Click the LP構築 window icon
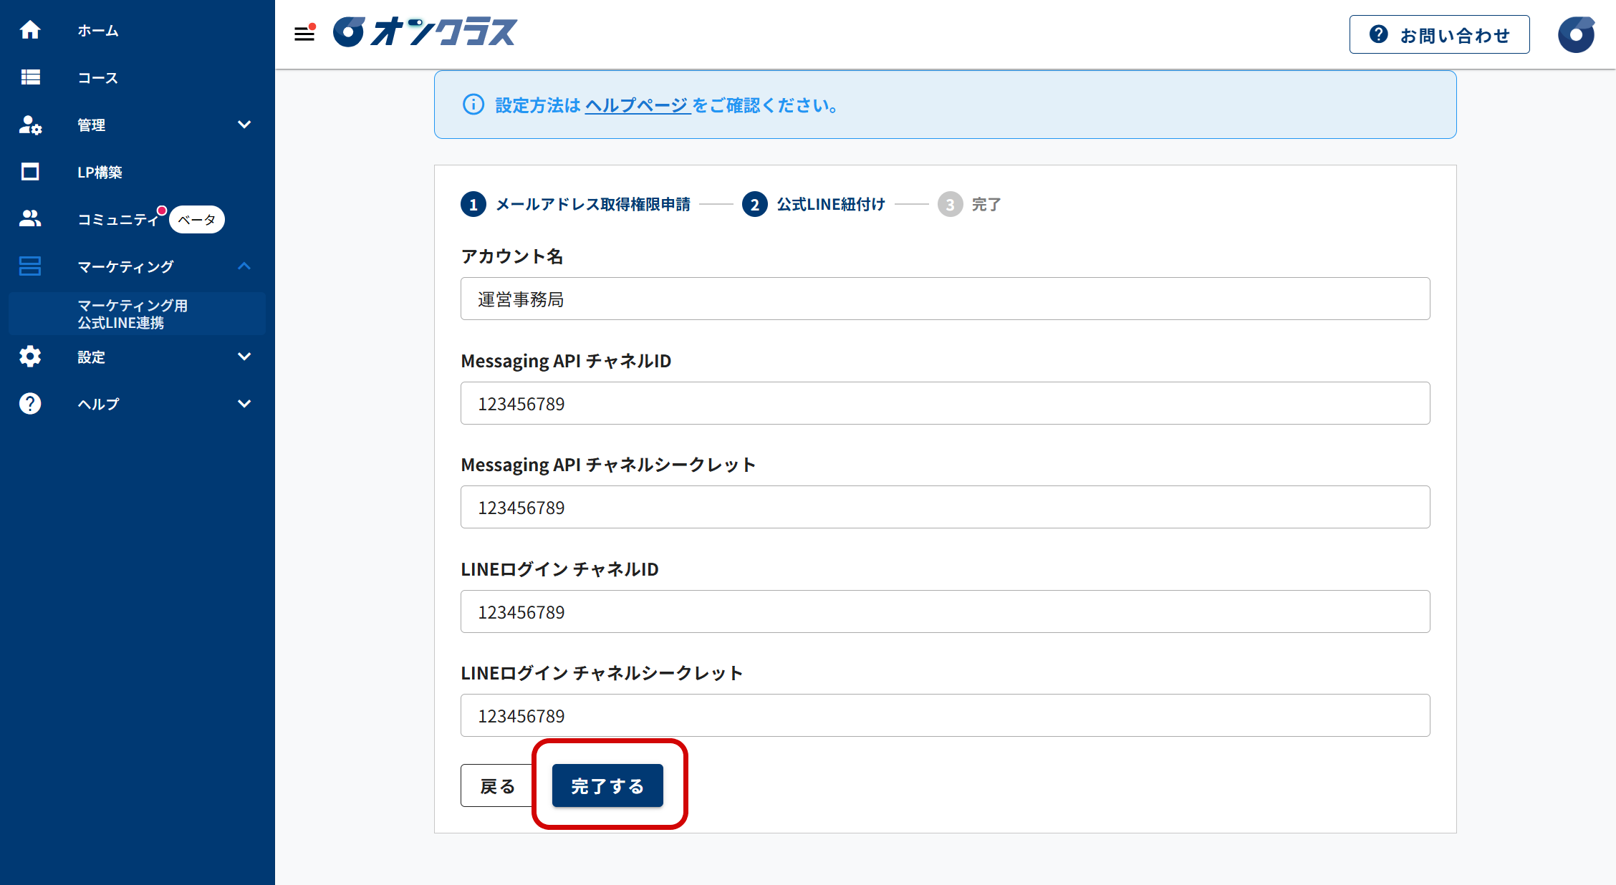Viewport: 1616px width, 885px height. pos(30,172)
